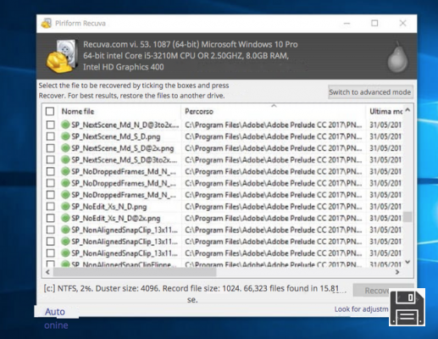The width and height of the screenshot is (438, 339).
Task: Sort list by the Nome file column
Action: (x=78, y=111)
